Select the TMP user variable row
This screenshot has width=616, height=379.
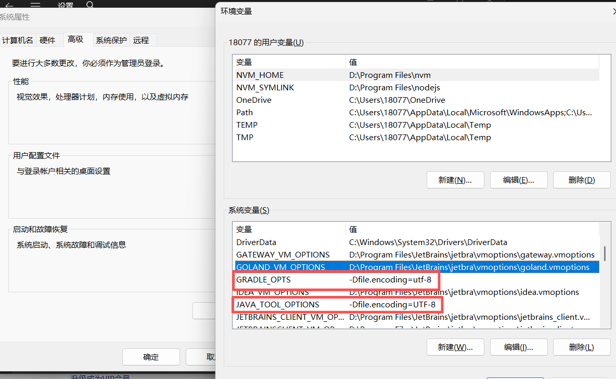[x=417, y=138]
